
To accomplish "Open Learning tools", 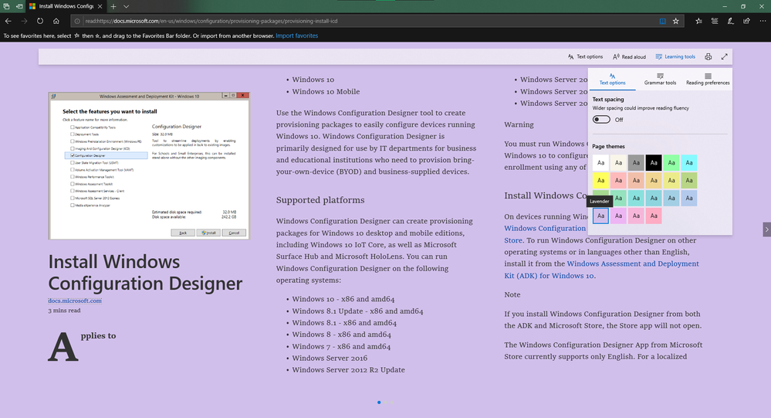I will [675, 56].
